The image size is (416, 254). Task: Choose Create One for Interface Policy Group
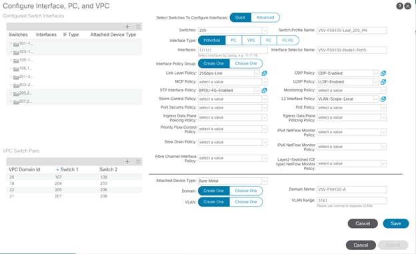214,63
